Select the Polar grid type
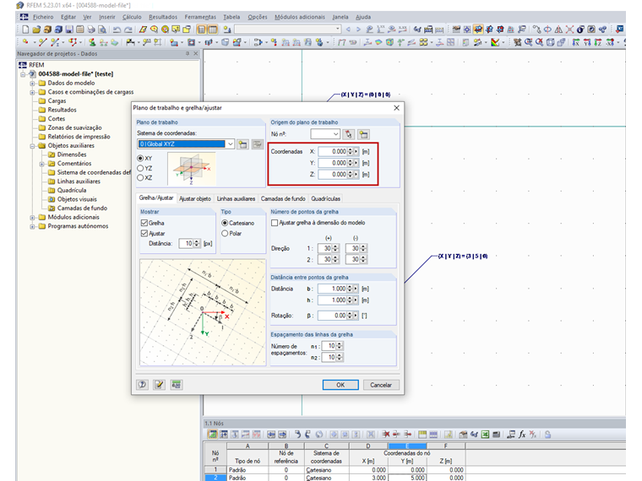Viewport: 642px width, 481px height. click(x=225, y=233)
